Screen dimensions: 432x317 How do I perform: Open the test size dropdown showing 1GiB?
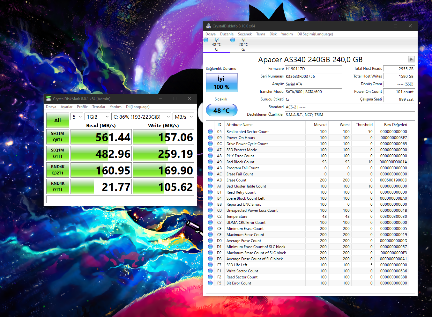click(x=98, y=117)
